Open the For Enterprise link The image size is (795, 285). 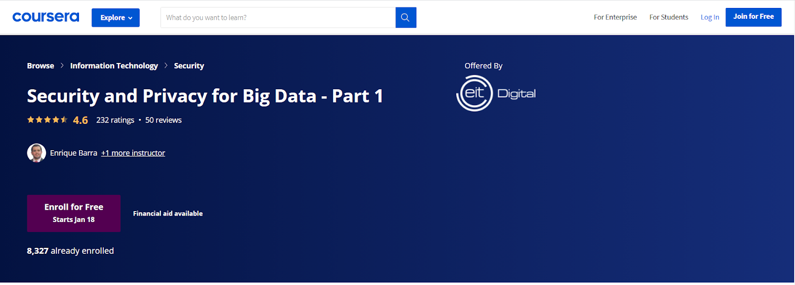615,17
